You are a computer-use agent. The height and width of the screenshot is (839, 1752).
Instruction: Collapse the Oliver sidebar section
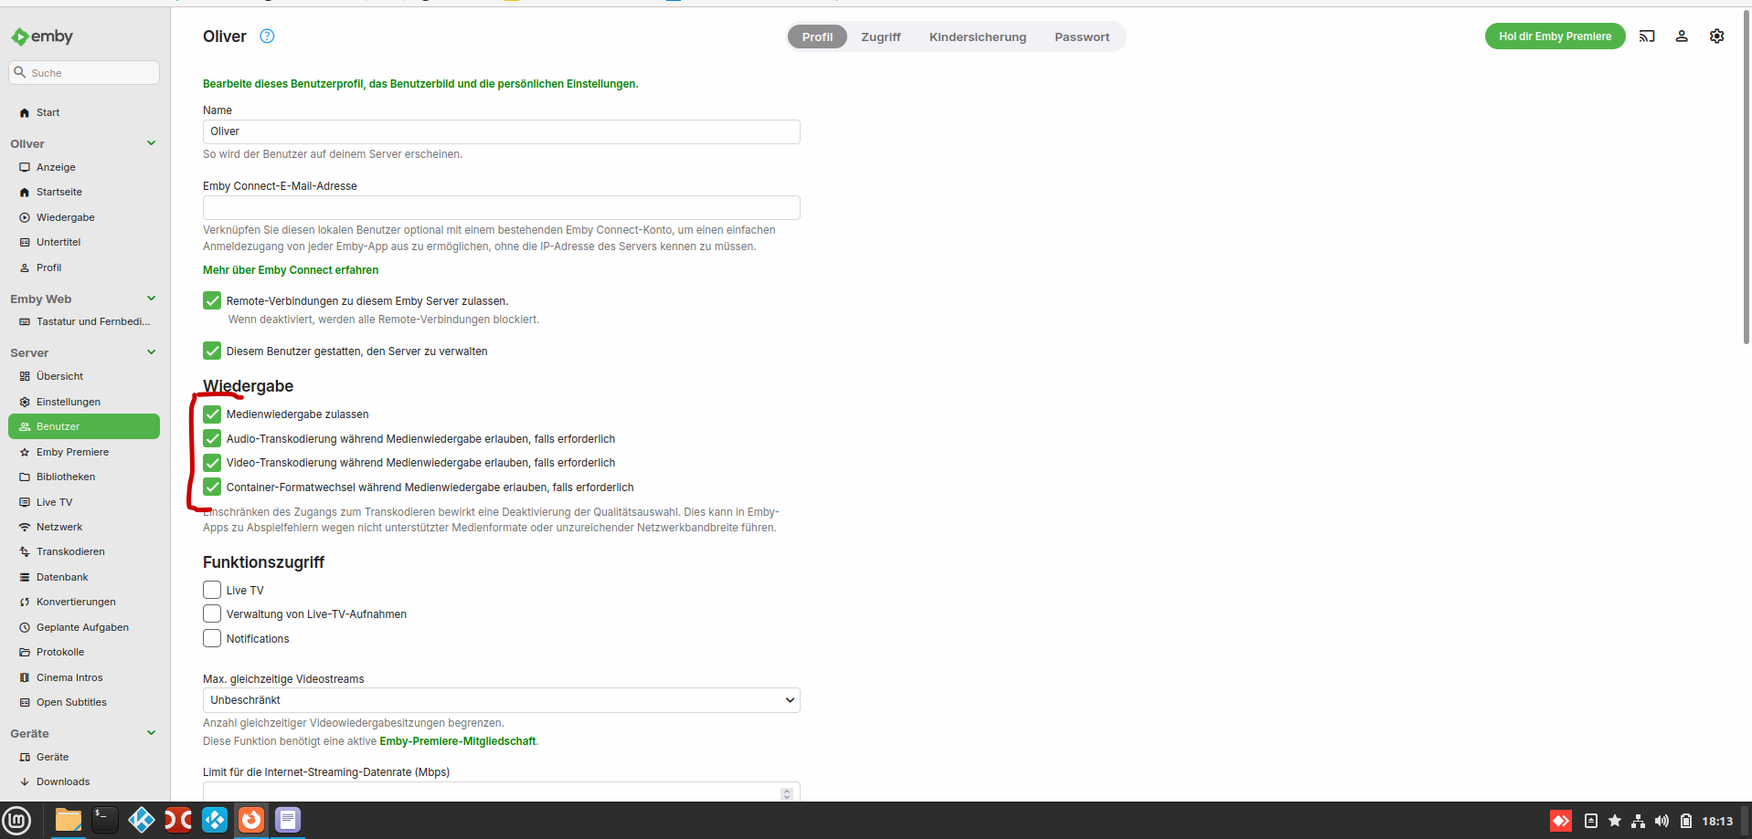[152, 143]
